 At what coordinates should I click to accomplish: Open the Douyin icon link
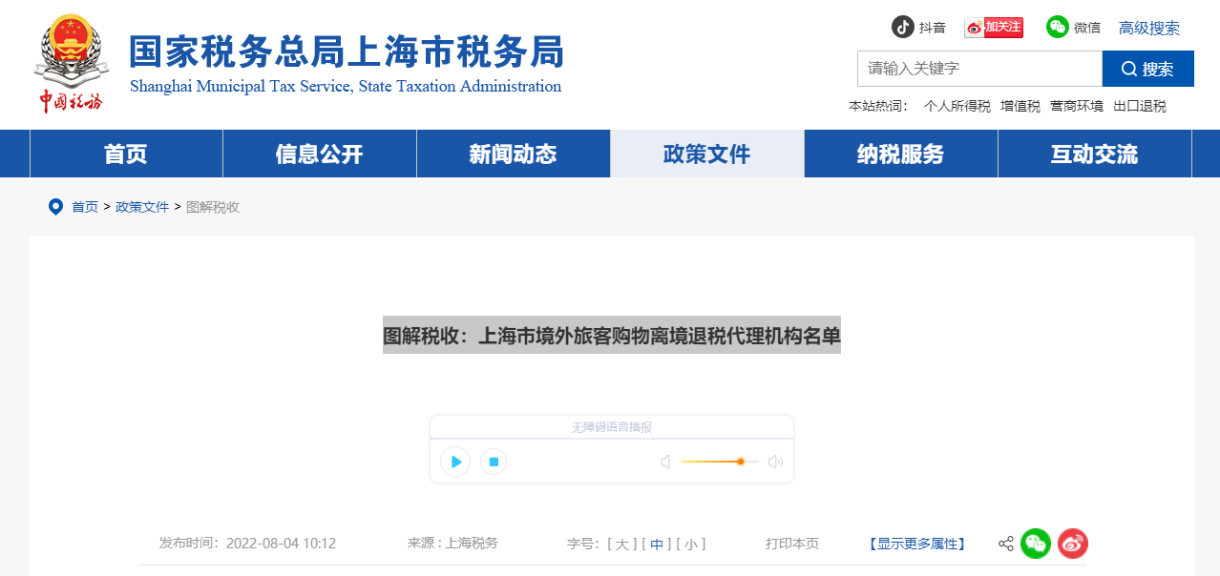tap(903, 27)
